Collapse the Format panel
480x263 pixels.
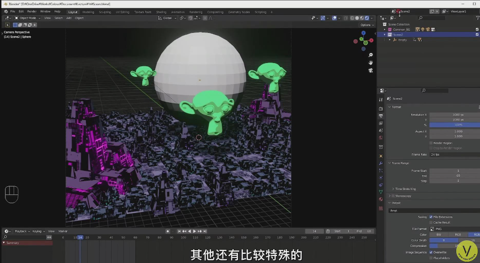tap(389, 107)
